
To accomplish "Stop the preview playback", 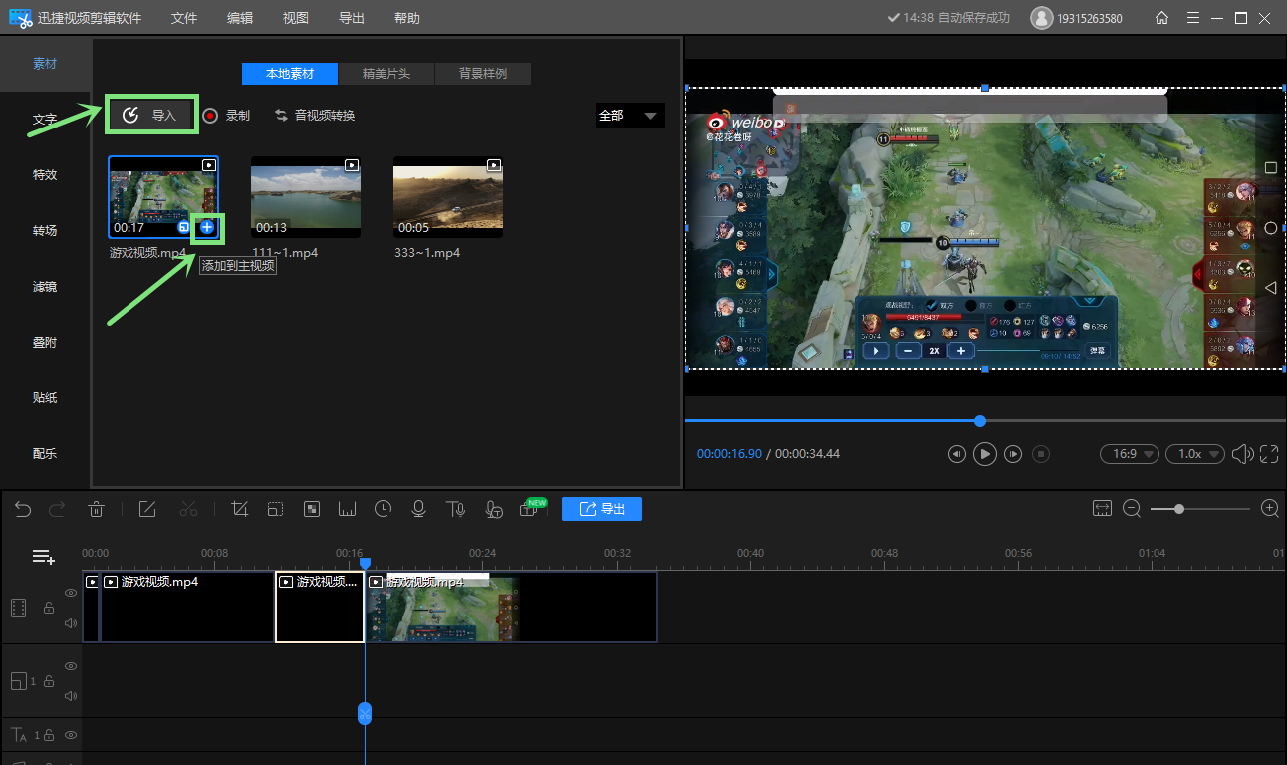I will 1041,454.
